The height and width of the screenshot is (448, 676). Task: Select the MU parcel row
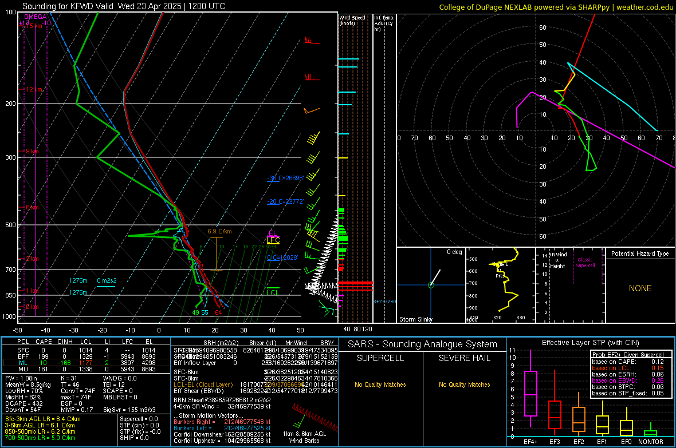pyautogui.click(x=87, y=368)
